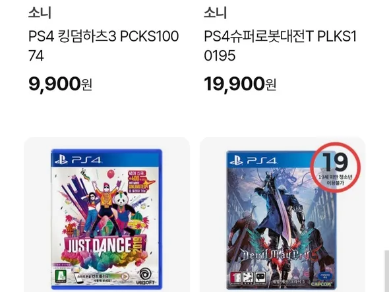
Task: Click the Capcom logo on Devil May Cry cover
Action: (x=321, y=284)
